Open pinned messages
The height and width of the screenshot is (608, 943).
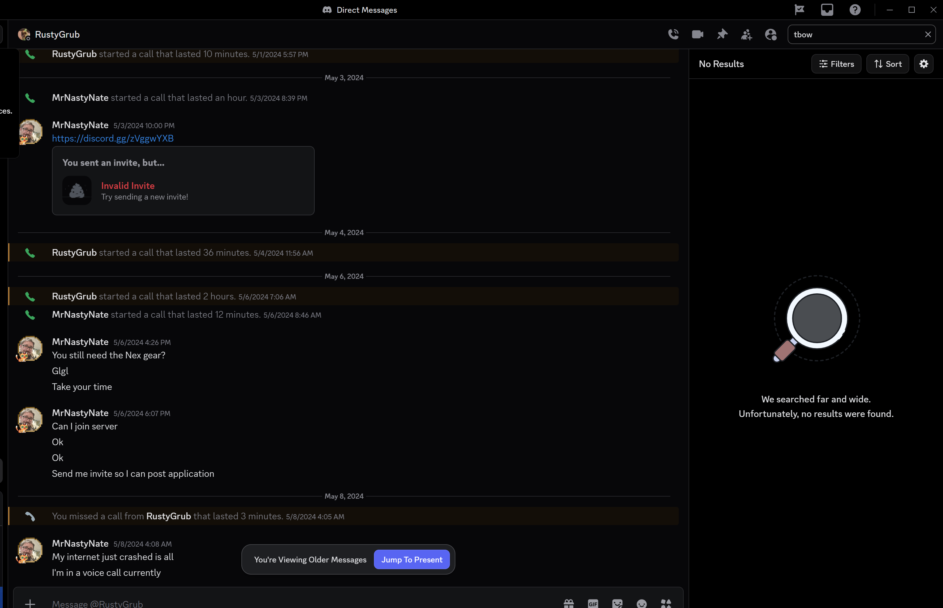point(722,34)
